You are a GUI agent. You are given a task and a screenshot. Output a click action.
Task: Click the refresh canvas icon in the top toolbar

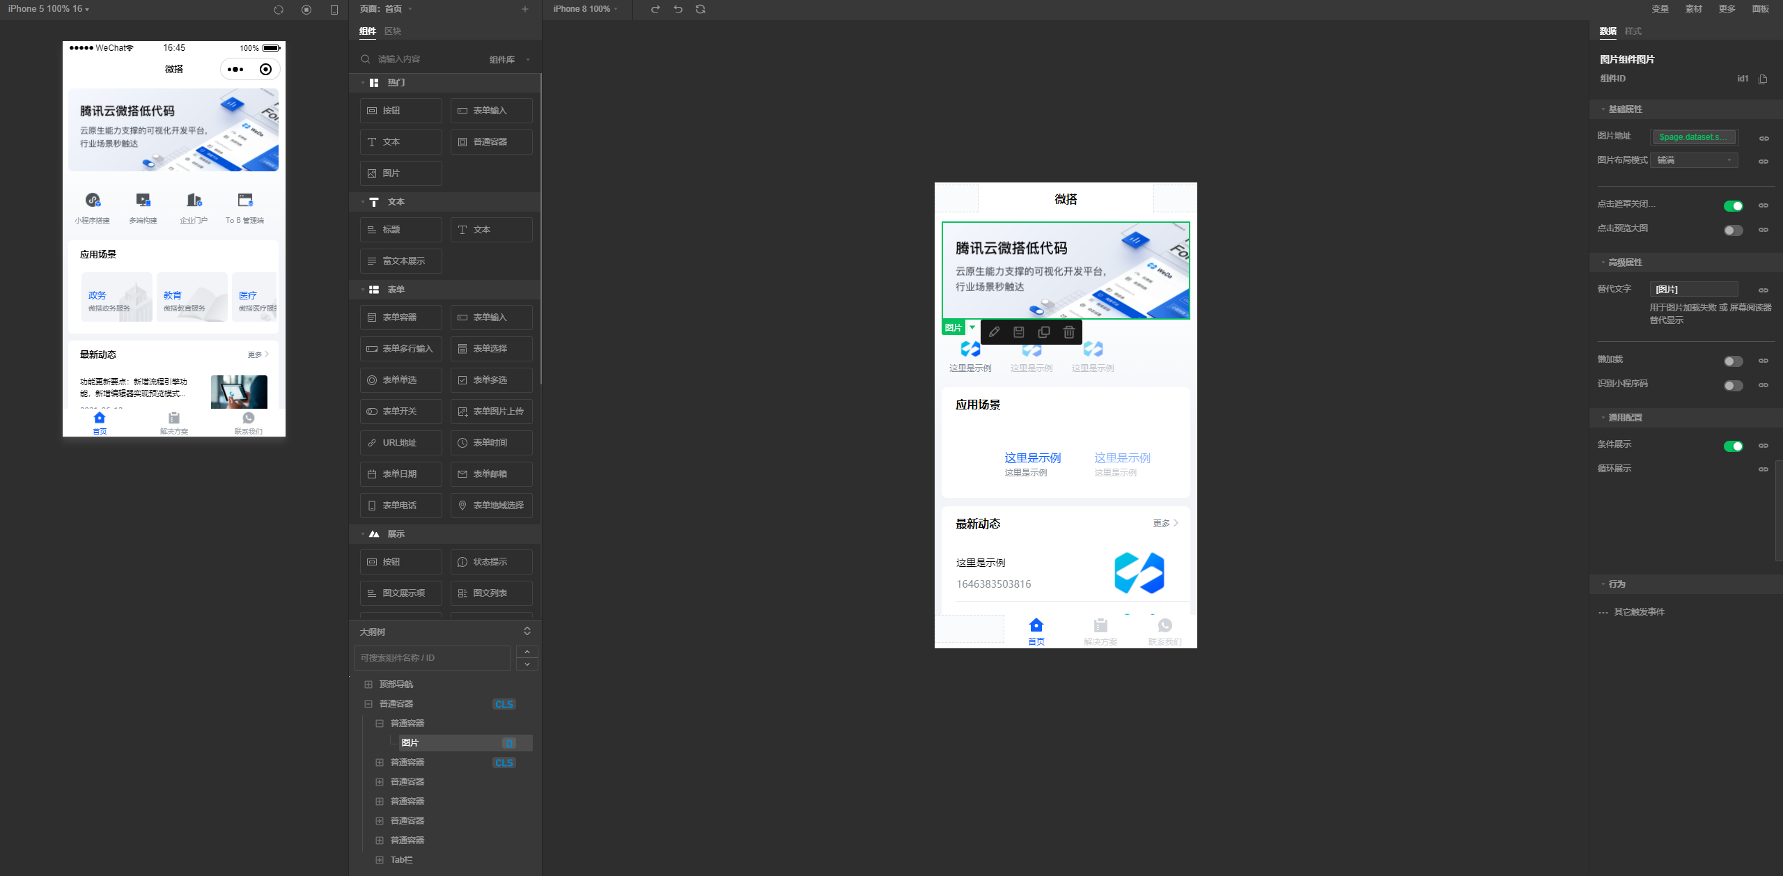tap(700, 9)
